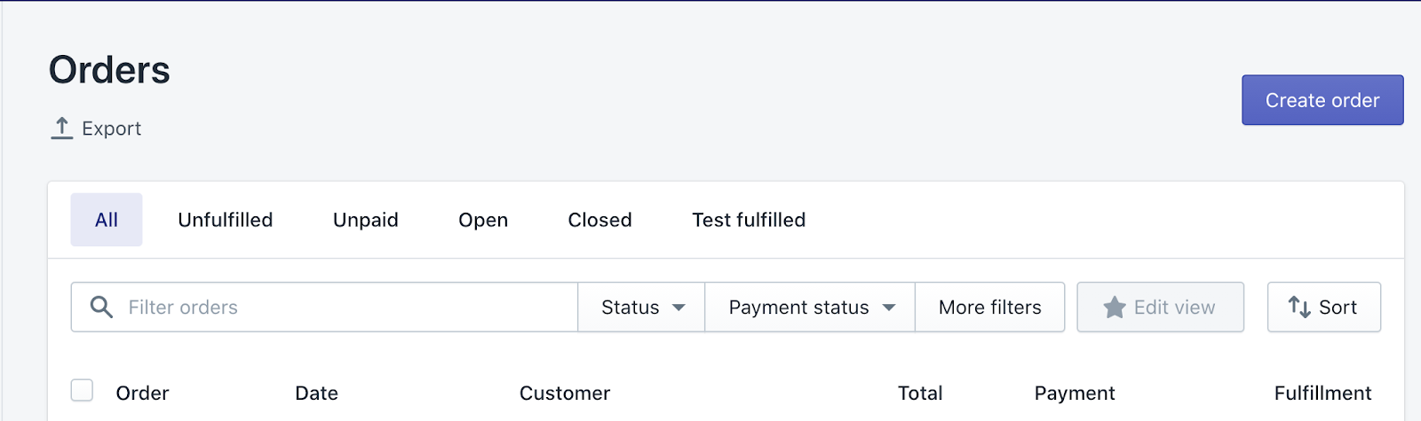Click the Edit view button label
Image resolution: width=1421 pixels, height=421 pixels.
tap(1174, 308)
